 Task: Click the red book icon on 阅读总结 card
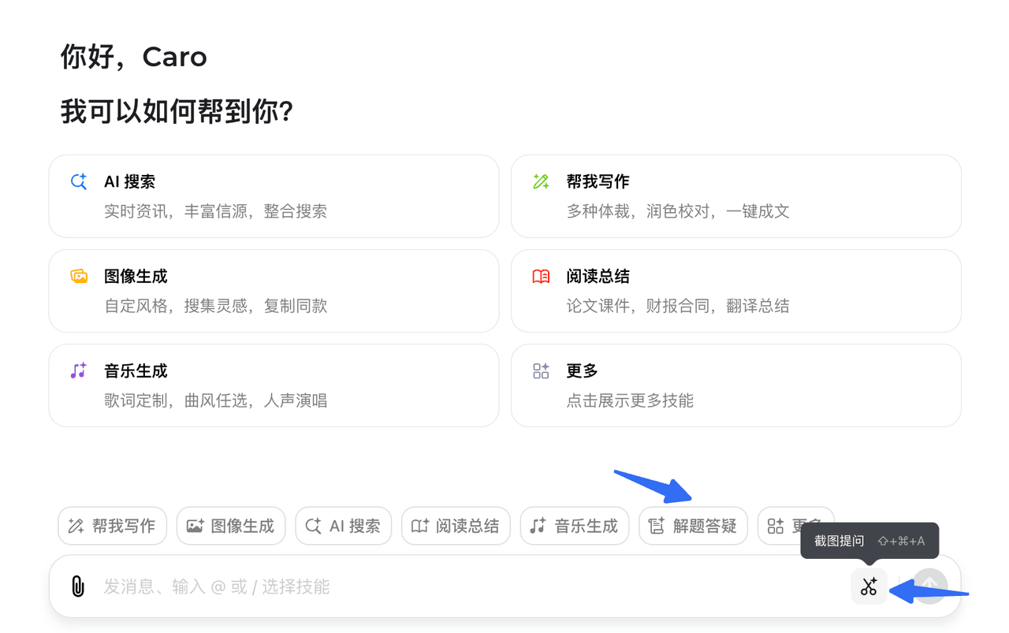coord(541,277)
